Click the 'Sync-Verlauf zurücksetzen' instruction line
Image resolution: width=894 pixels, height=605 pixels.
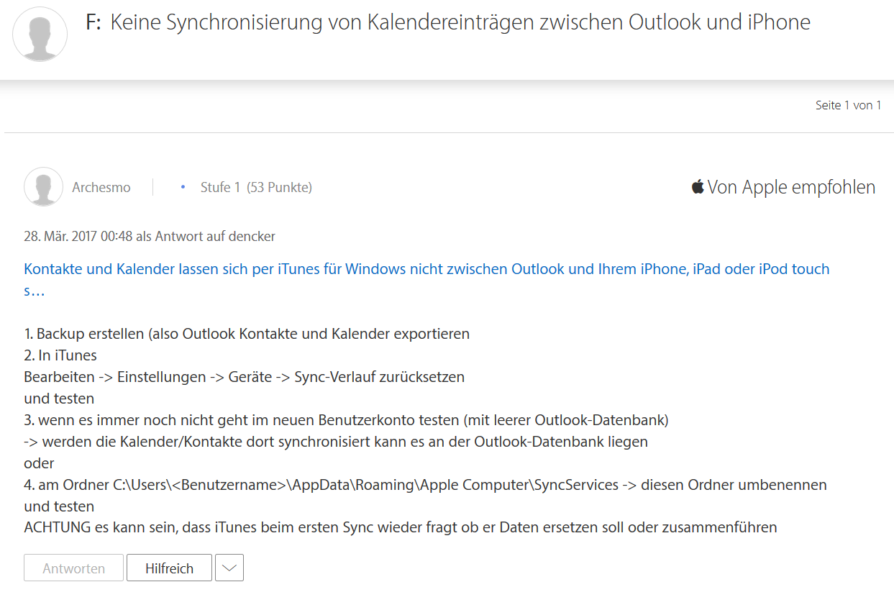[x=244, y=377]
